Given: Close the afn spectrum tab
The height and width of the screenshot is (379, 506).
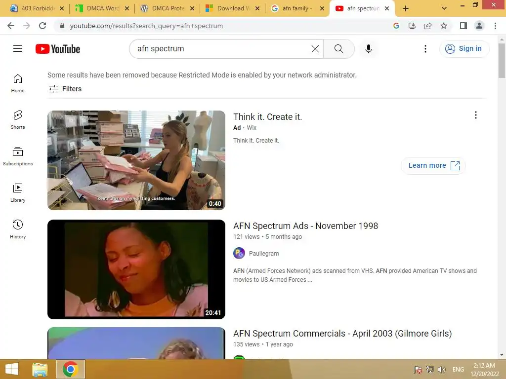Looking at the screenshot, I should [386, 8].
